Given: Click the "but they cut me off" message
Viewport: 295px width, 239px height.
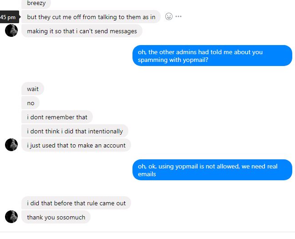Looking at the screenshot, I should [x=91, y=17].
